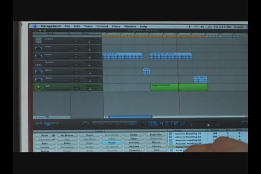Click the timeline horizontal scrollbar thumb
This screenshot has width=261, height=174.
[x=130, y=117]
